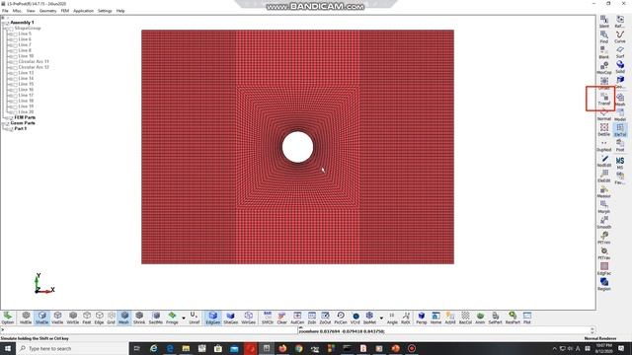Open the Transf transform tool
Image resolution: width=632 pixels, height=355 pixels.
(x=603, y=99)
